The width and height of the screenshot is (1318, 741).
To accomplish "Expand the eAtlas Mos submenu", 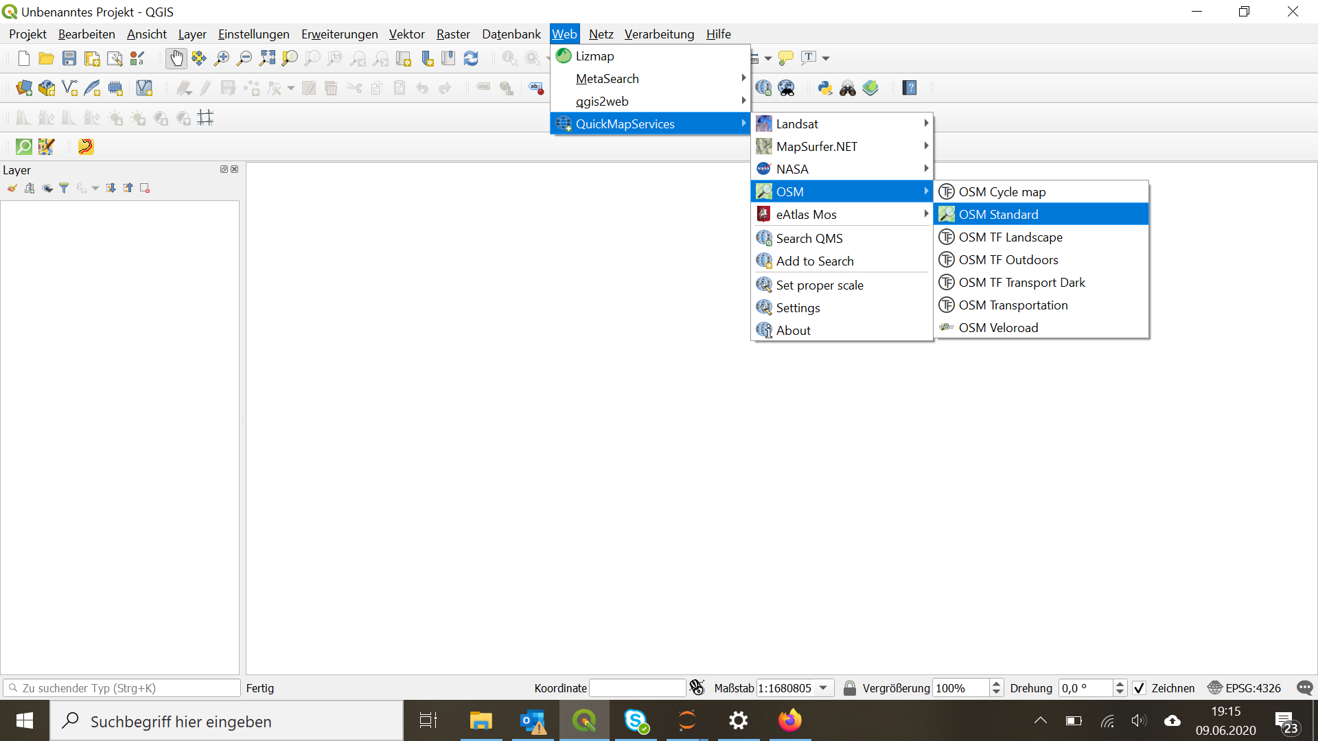I will coord(842,214).
